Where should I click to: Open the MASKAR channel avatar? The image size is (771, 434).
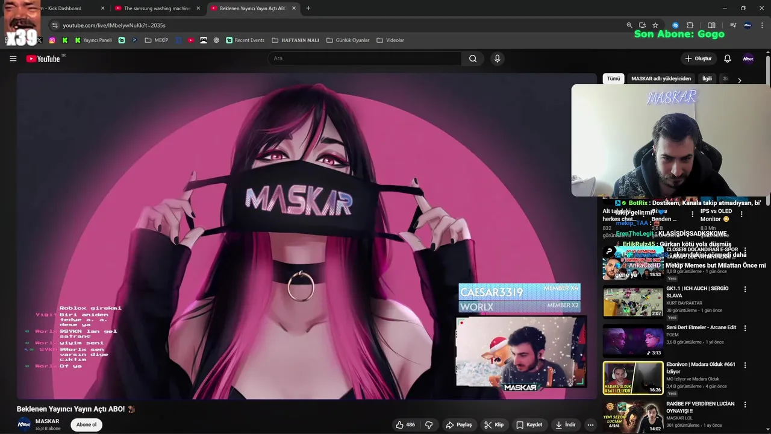tap(24, 425)
